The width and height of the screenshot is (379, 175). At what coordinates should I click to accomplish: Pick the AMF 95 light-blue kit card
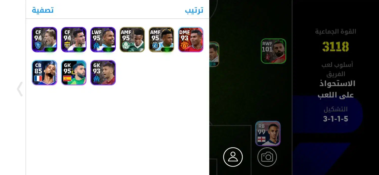161,40
